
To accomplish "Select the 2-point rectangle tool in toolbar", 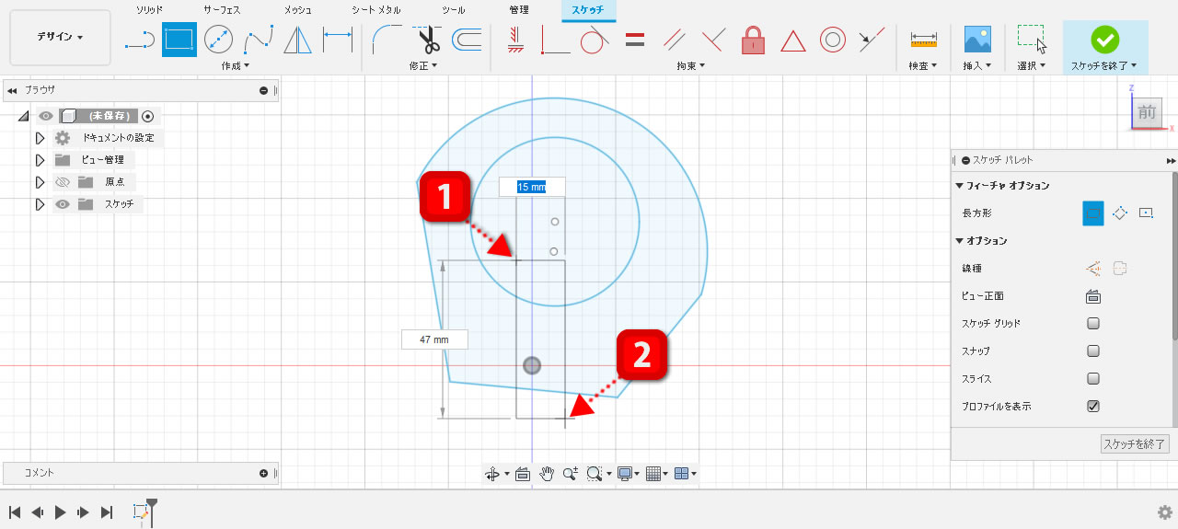I will click(x=179, y=40).
